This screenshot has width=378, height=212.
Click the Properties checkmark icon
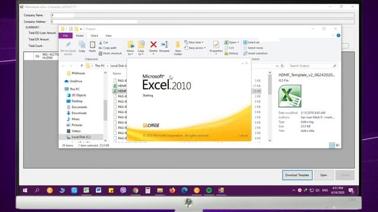(216, 45)
